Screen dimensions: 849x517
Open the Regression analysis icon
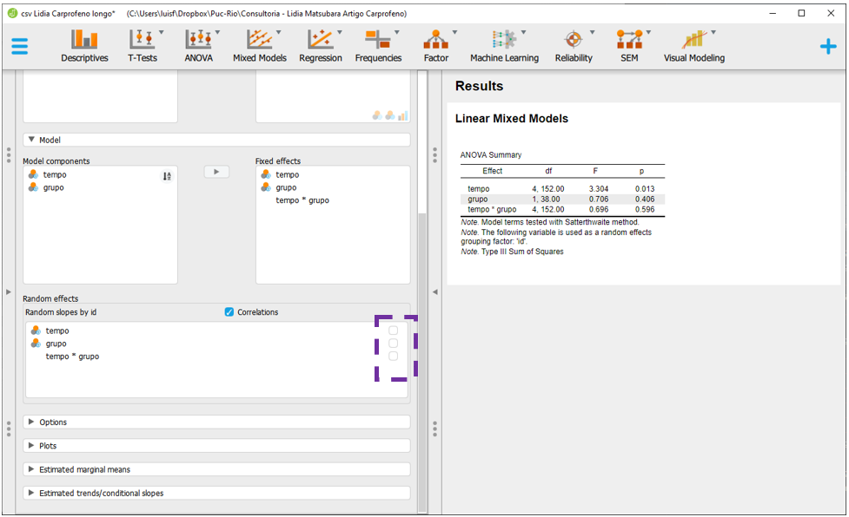tap(320, 45)
